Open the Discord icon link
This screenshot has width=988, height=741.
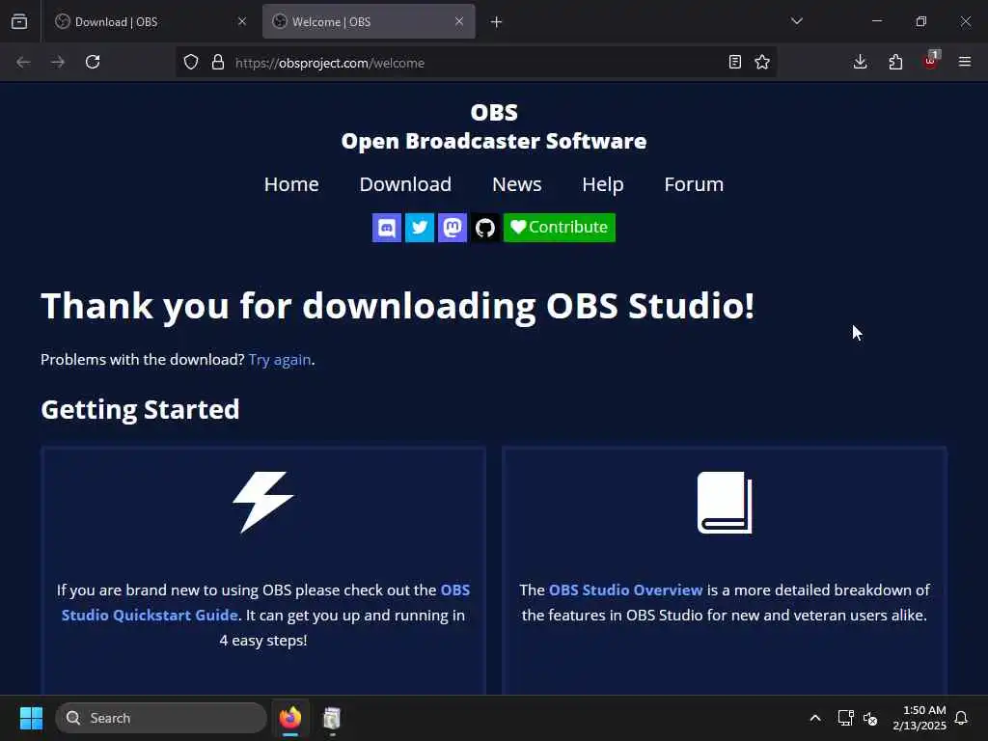point(386,228)
